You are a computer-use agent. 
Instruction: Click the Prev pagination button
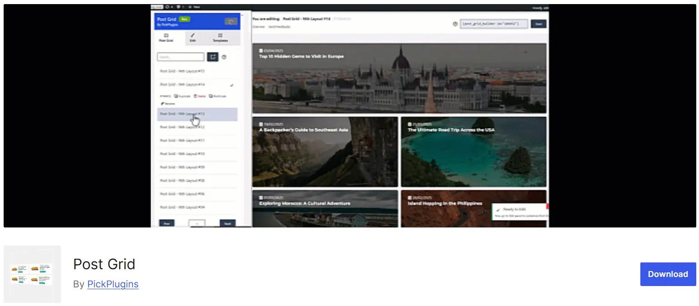166,223
